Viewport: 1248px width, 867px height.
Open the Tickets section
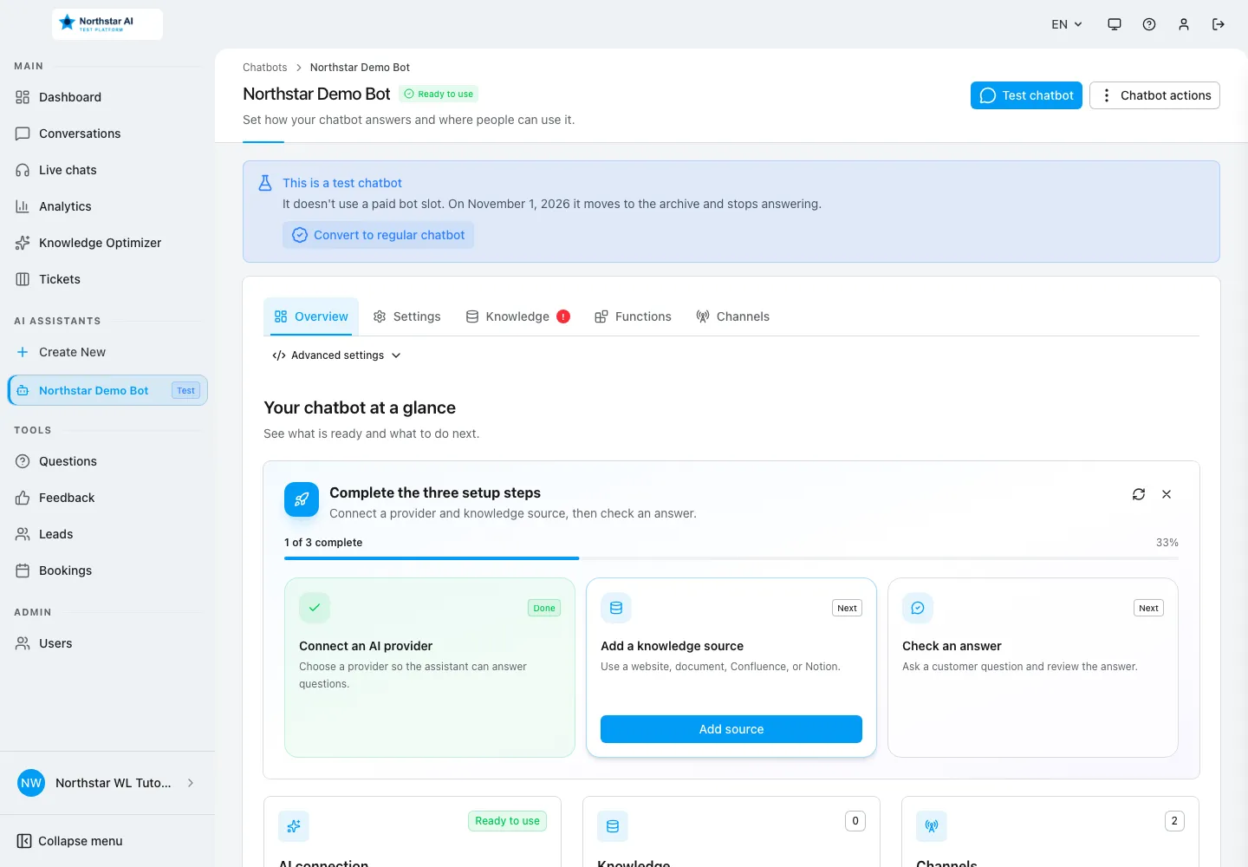coord(107,279)
